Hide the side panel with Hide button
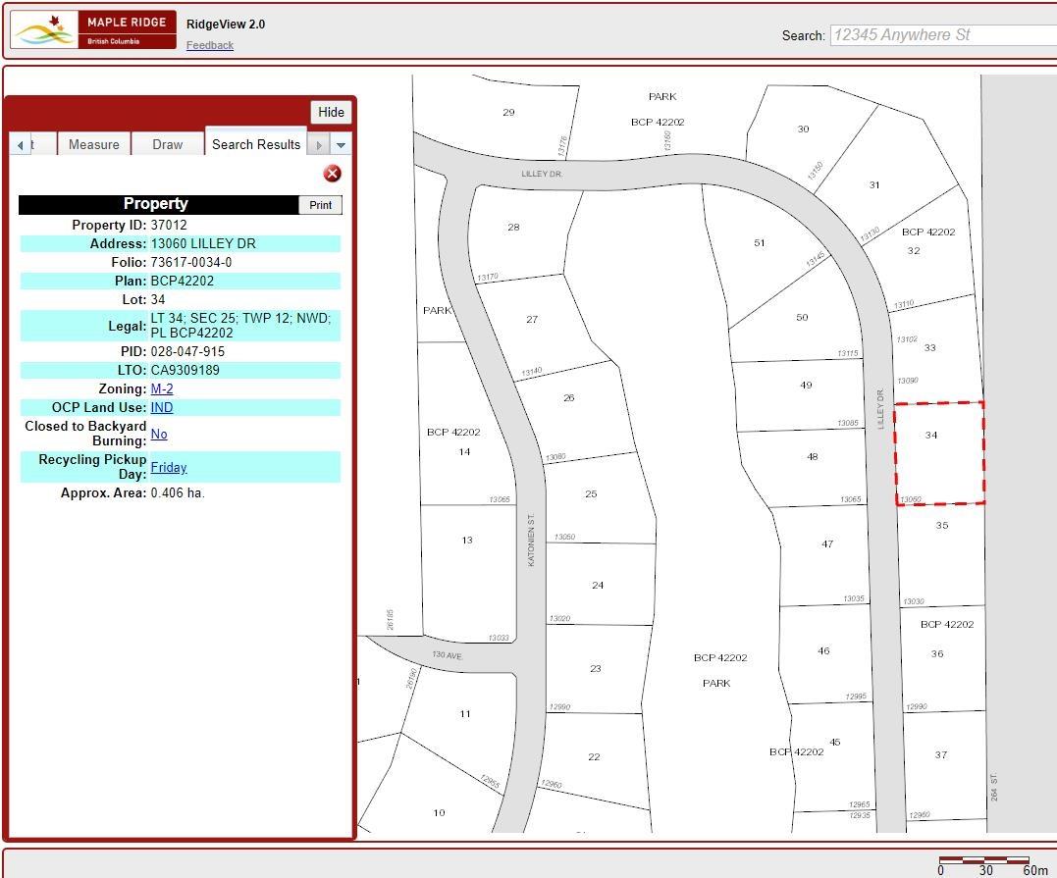Viewport: 1057px width, 878px height. pyautogui.click(x=331, y=112)
